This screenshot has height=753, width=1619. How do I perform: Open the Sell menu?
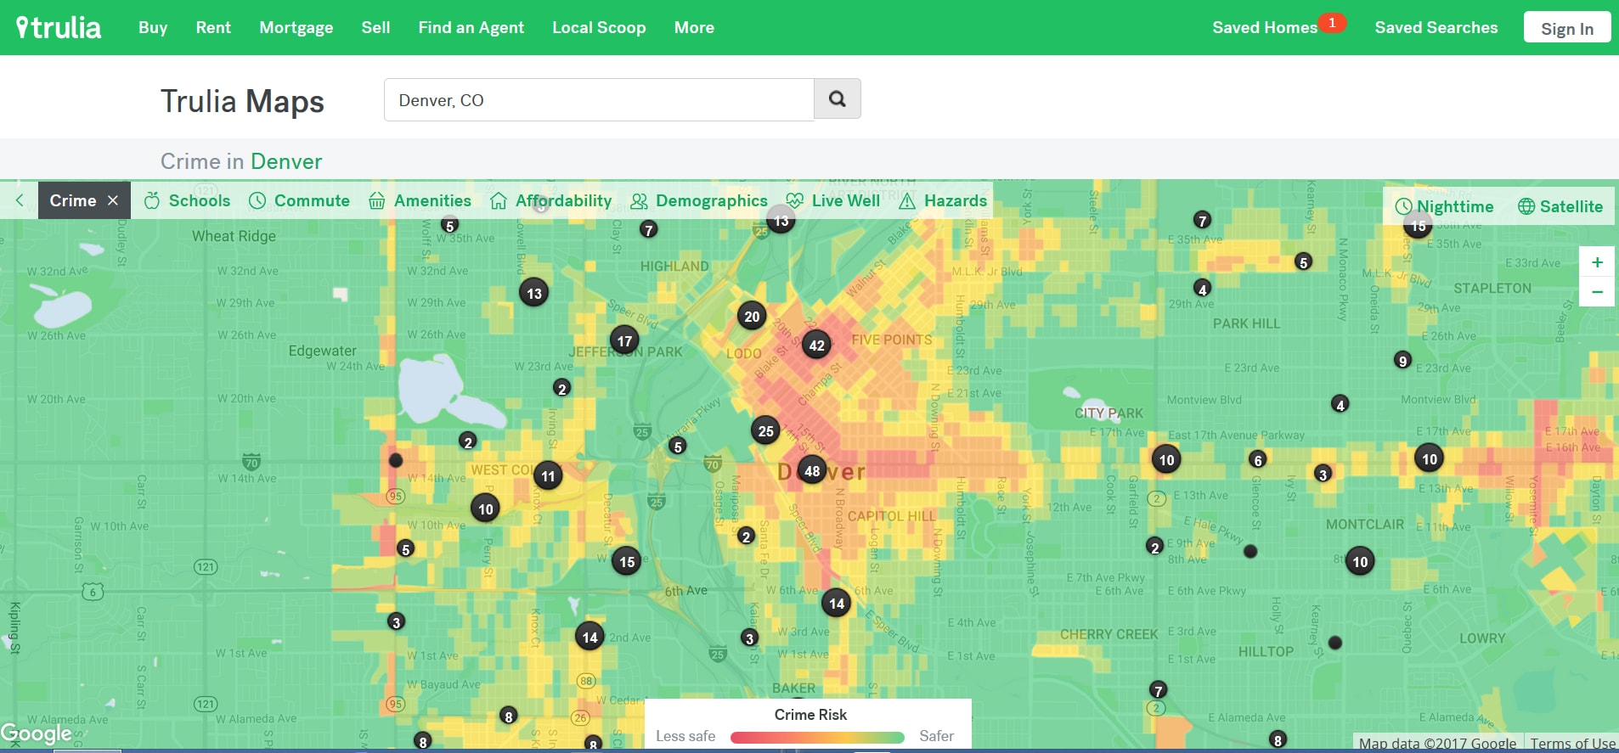coord(375,27)
